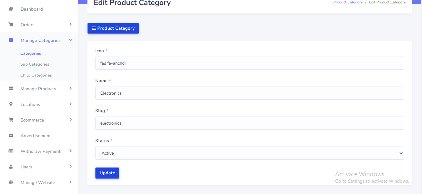Collapse the Manage Categories chevron
The image size is (422, 194).
(71, 40)
